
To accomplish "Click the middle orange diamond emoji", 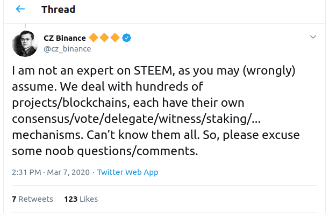I will point(104,38).
